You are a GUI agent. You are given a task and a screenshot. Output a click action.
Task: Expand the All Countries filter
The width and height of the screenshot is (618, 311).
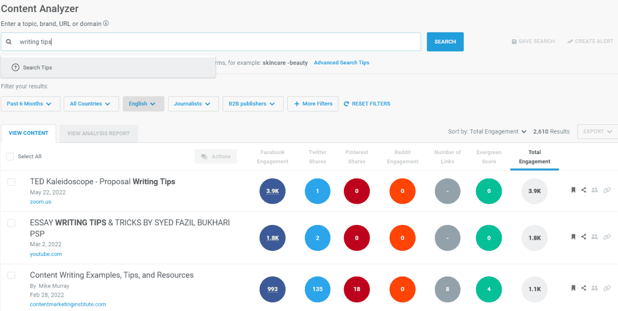(x=91, y=104)
